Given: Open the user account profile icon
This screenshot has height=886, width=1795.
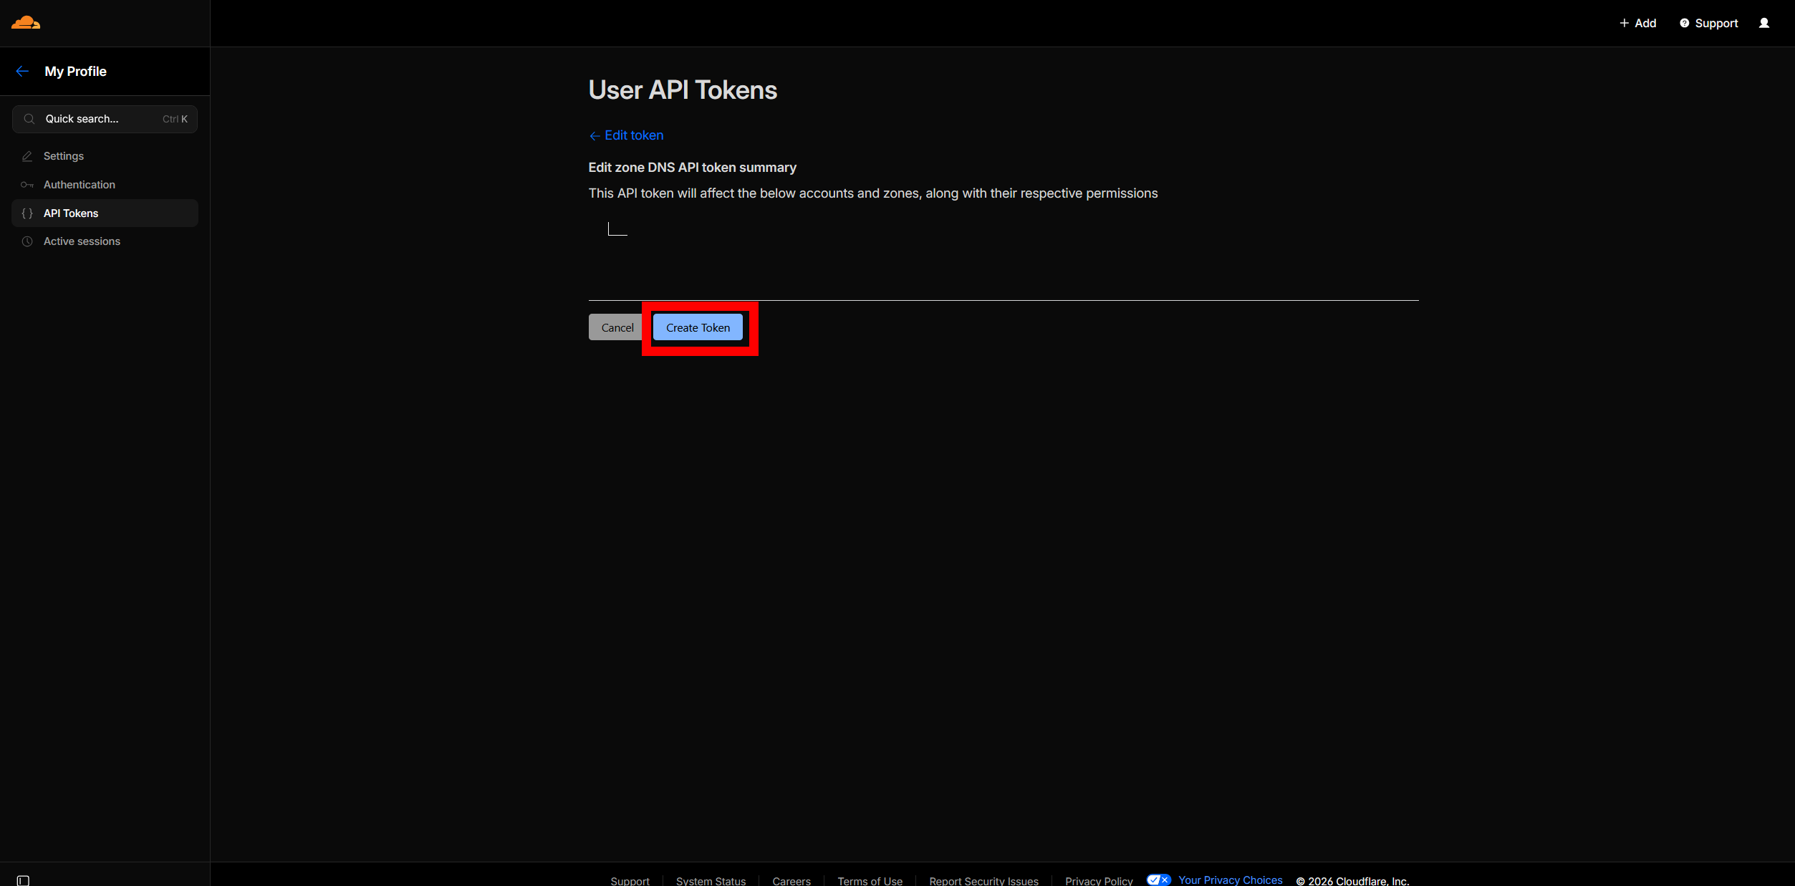Looking at the screenshot, I should (x=1764, y=23).
